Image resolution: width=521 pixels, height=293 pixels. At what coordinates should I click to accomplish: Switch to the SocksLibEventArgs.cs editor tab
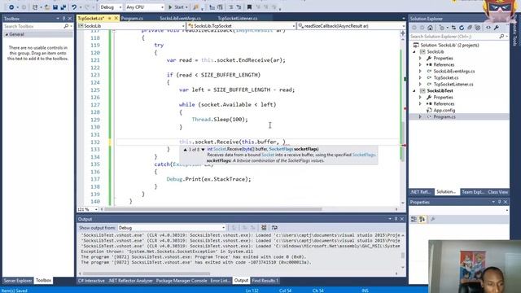pos(180,18)
